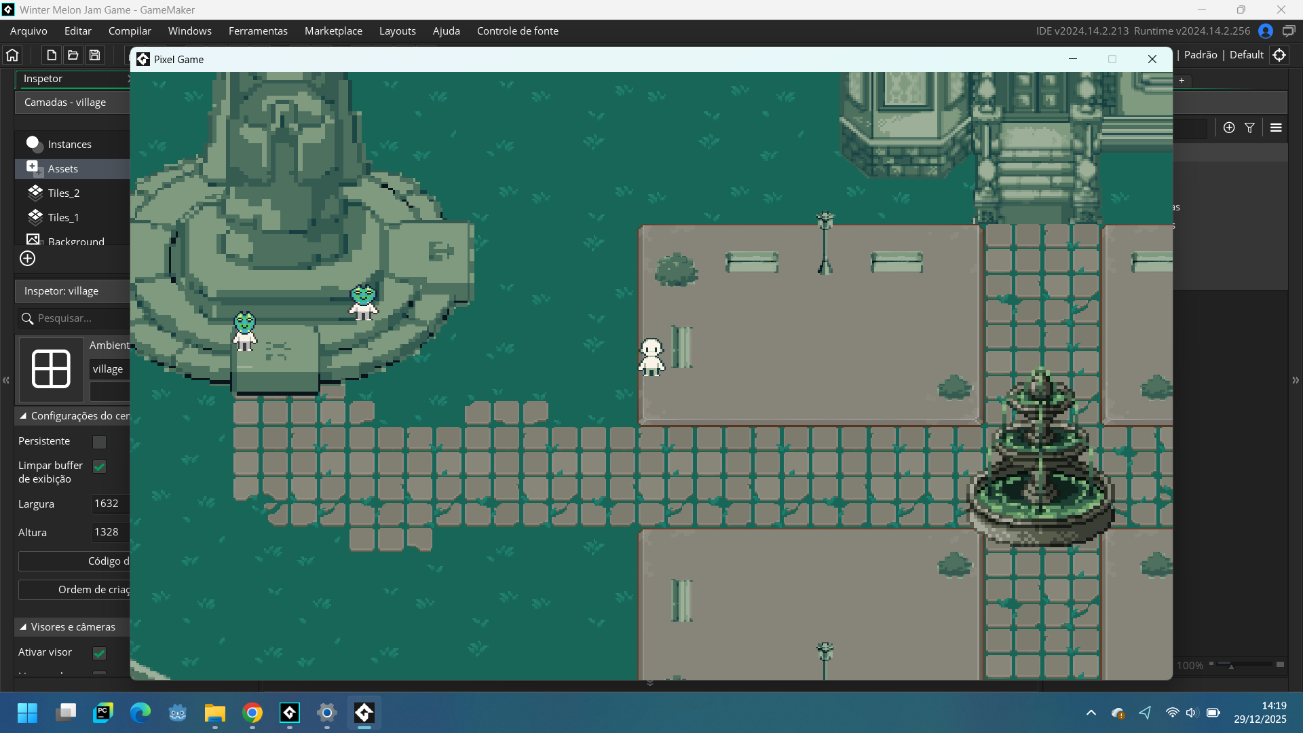Viewport: 1303px width, 733px height.
Task: Expand the collapsed left panel chevron
Action: 6,380
